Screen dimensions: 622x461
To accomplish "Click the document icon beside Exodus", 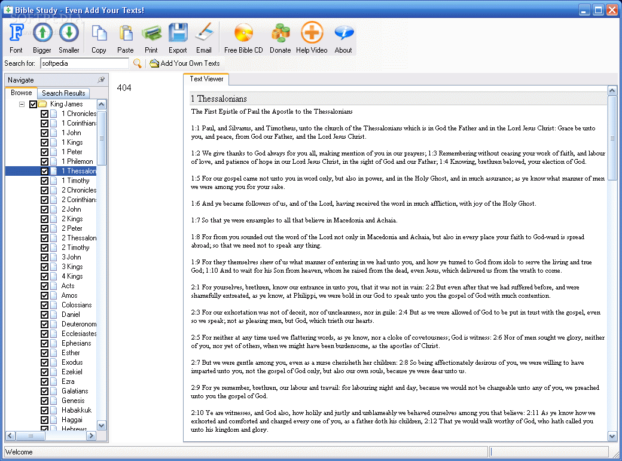I will pos(54,362).
